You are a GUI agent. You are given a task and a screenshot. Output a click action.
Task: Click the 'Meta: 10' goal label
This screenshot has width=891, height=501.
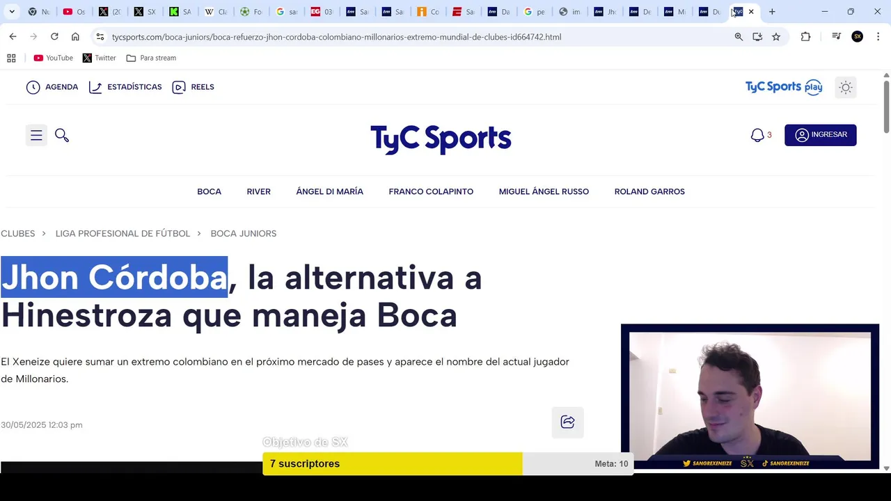pos(611,463)
